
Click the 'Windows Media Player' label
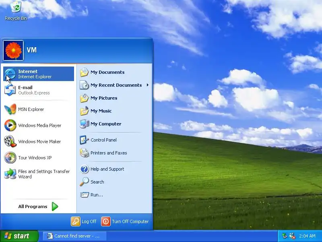click(39, 125)
